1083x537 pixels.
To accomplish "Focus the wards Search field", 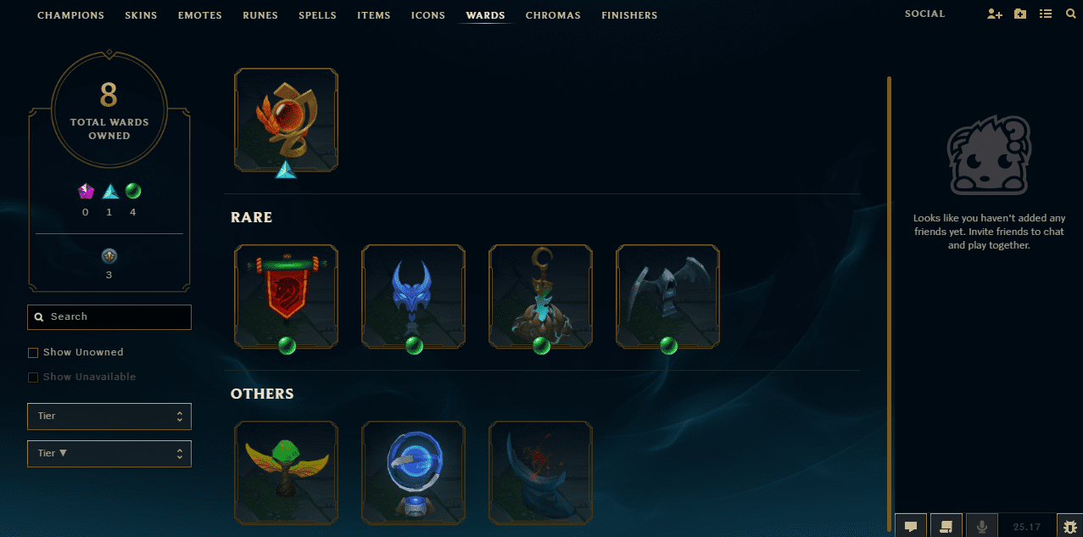I will 109,317.
